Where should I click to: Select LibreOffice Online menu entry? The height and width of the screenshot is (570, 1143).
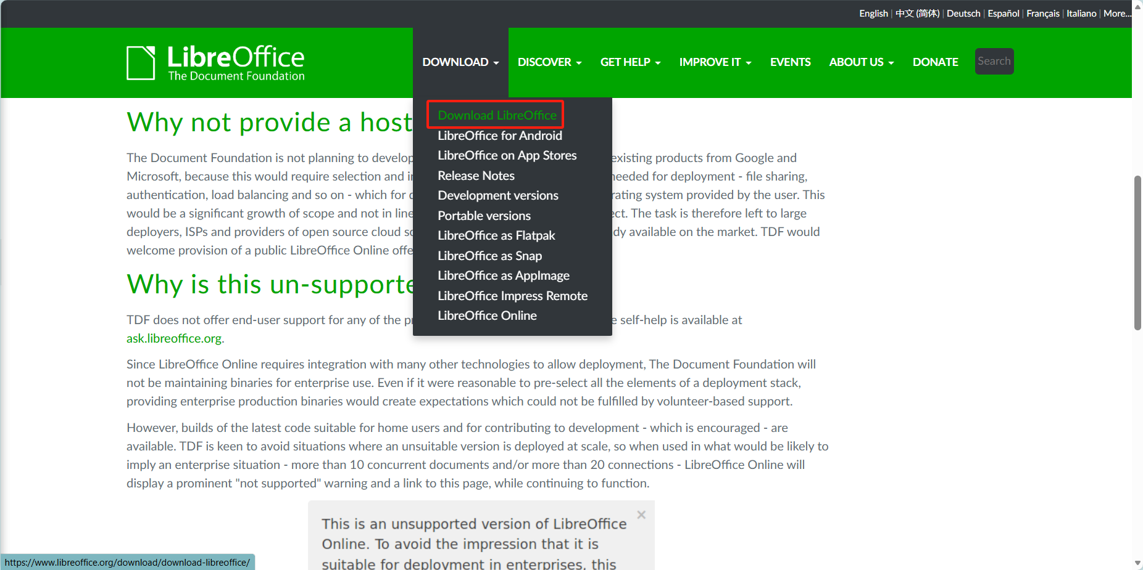click(x=487, y=316)
